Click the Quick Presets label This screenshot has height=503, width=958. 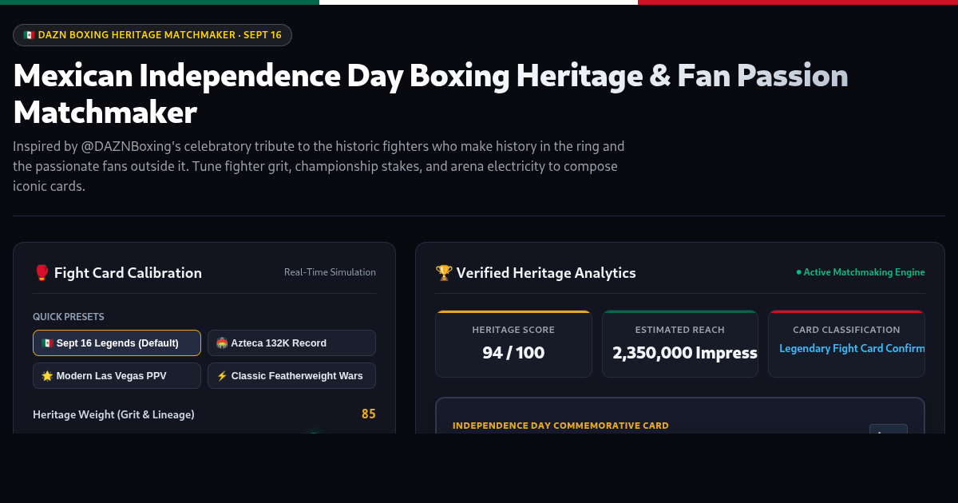69,317
